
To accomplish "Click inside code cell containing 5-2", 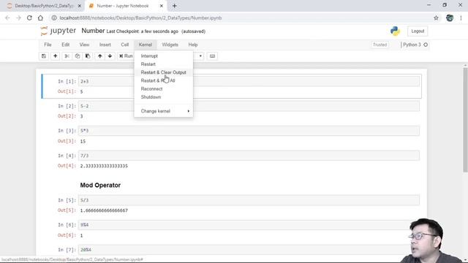I will (x=249, y=106).
